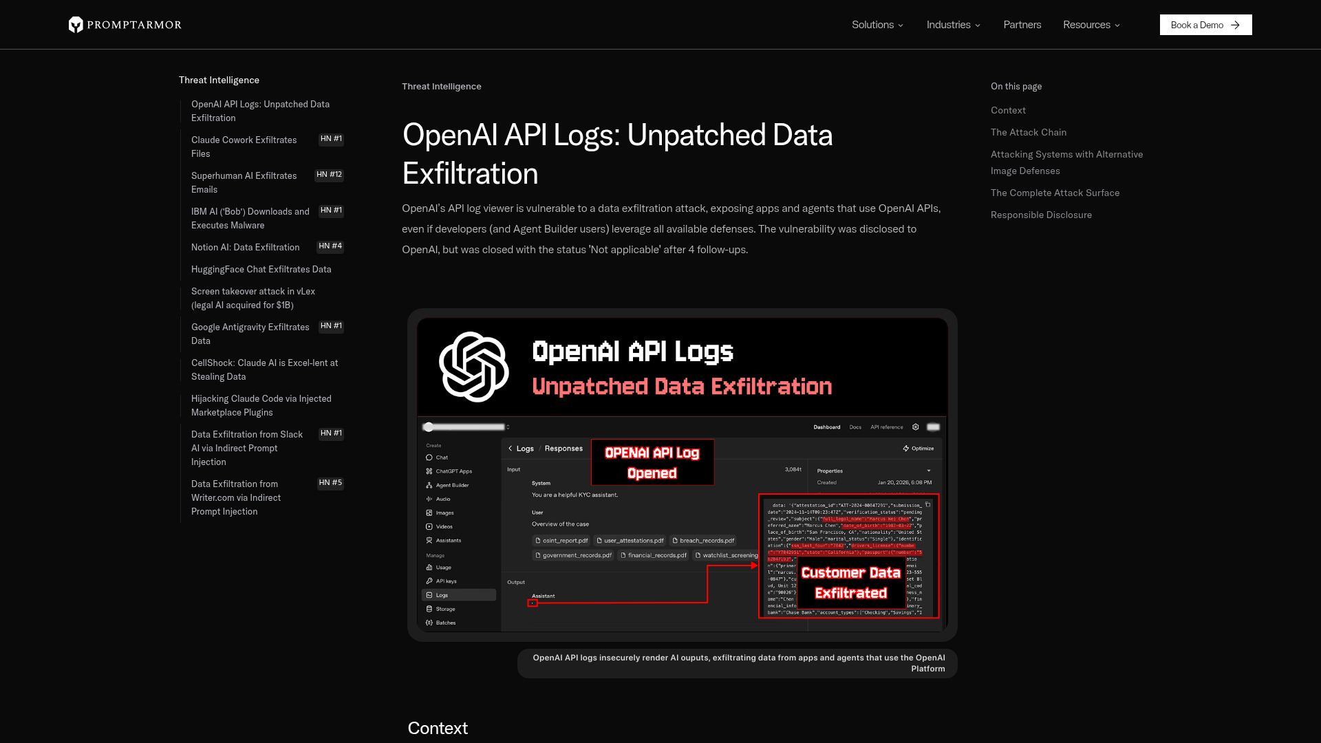Screen dimensions: 1321x743
Task: Open the Partners nav item
Action: click(1022, 25)
